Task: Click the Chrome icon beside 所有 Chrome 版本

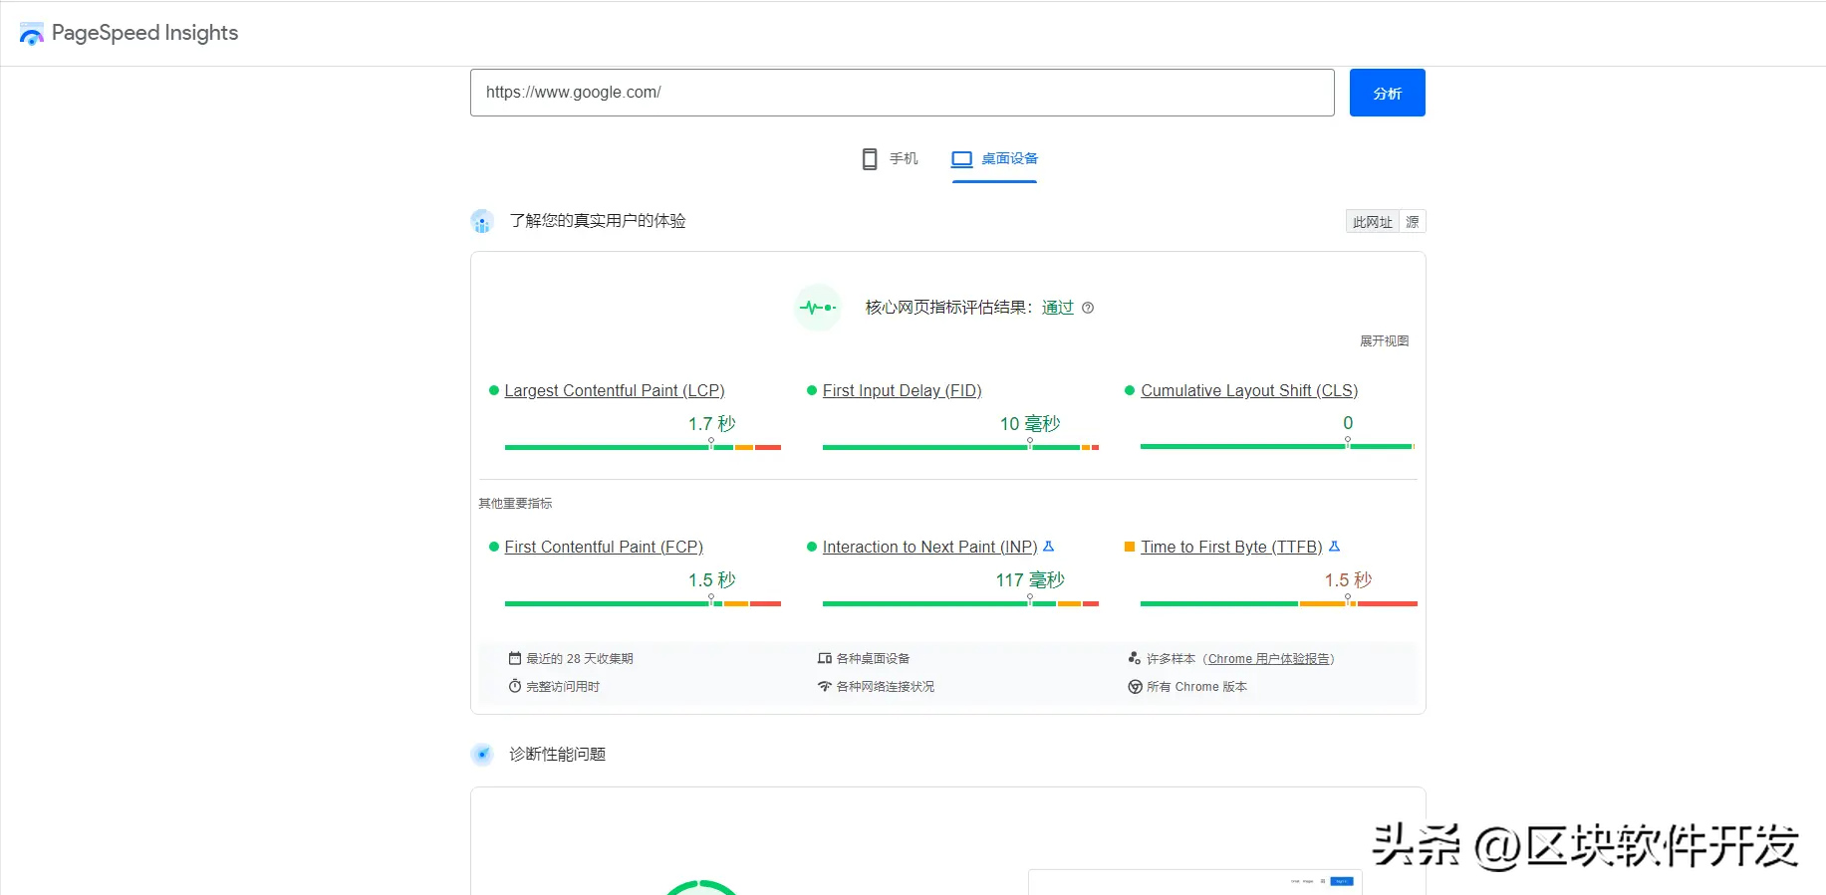Action: (1135, 687)
